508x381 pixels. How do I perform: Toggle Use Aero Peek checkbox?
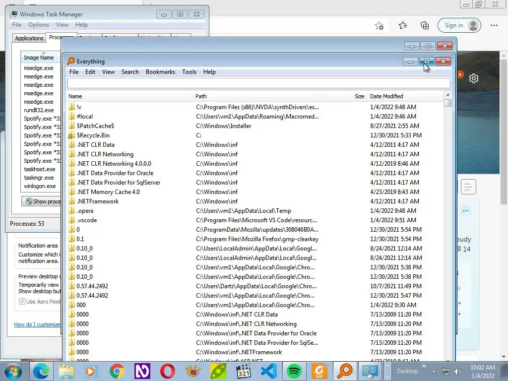pyautogui.click(x=22, y=302)
